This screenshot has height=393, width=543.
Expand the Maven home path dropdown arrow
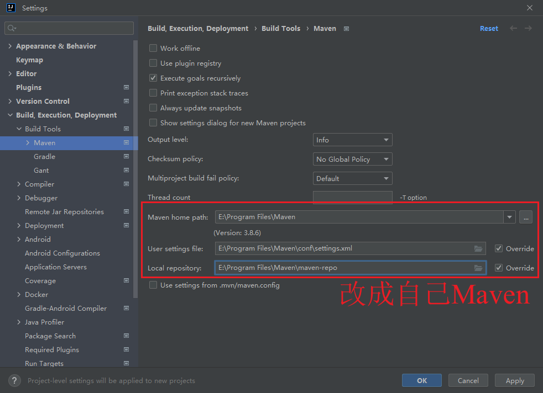(509, 217)
